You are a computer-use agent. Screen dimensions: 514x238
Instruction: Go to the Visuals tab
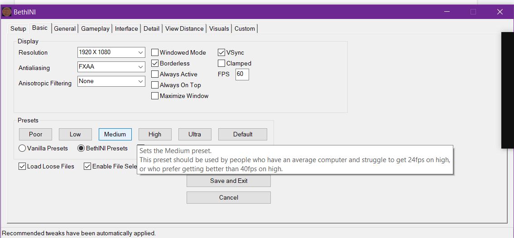[219, 29]
